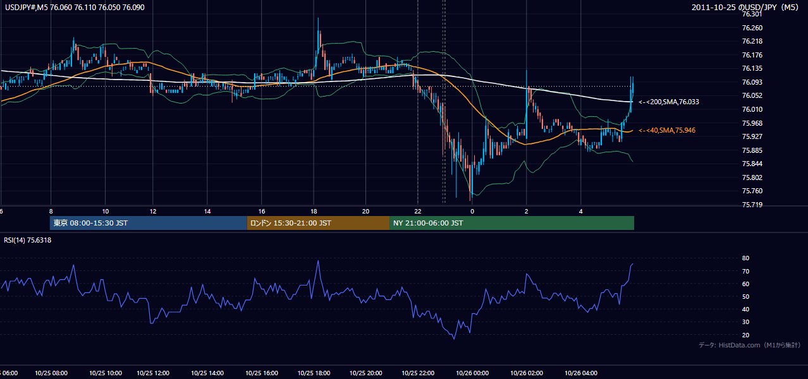
Task: Click price axis label 76.218
Action: (752, 42)
